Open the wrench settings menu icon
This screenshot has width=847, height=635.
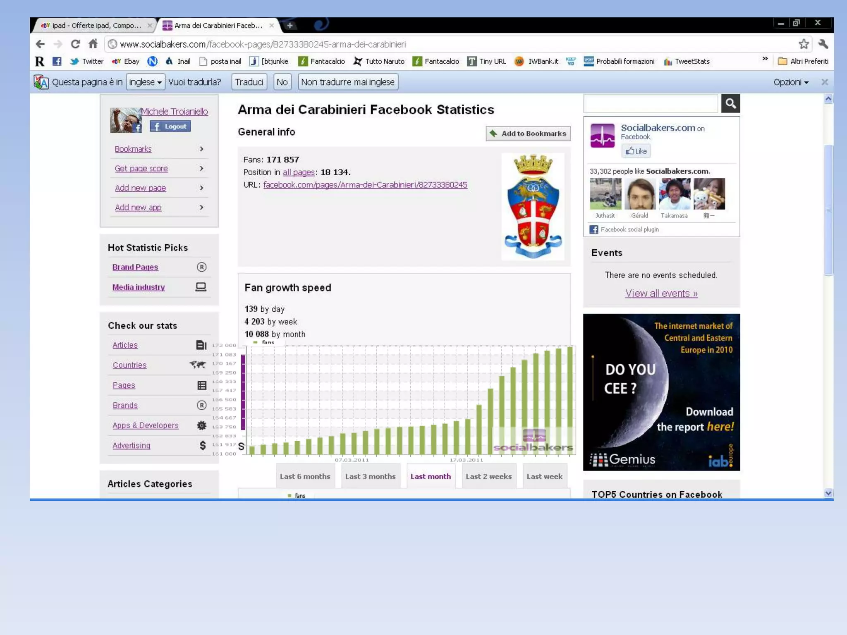(823, 44)
